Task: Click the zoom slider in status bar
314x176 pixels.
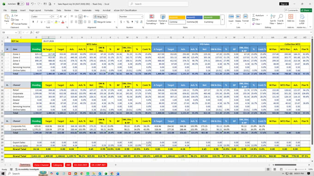Action: coord(296,170)
